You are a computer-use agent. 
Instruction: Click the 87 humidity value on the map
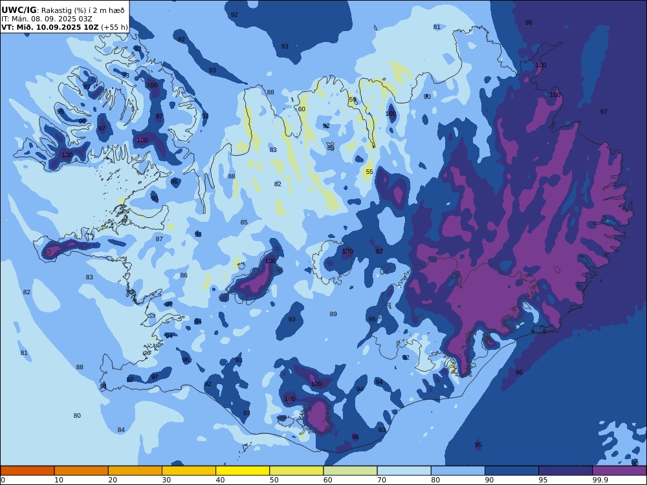[x=159, y=239]
